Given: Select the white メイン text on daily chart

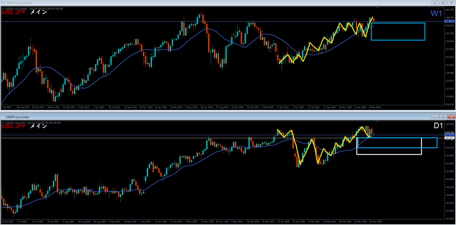Looking at the screenshot, I should (x=38, y=126).
